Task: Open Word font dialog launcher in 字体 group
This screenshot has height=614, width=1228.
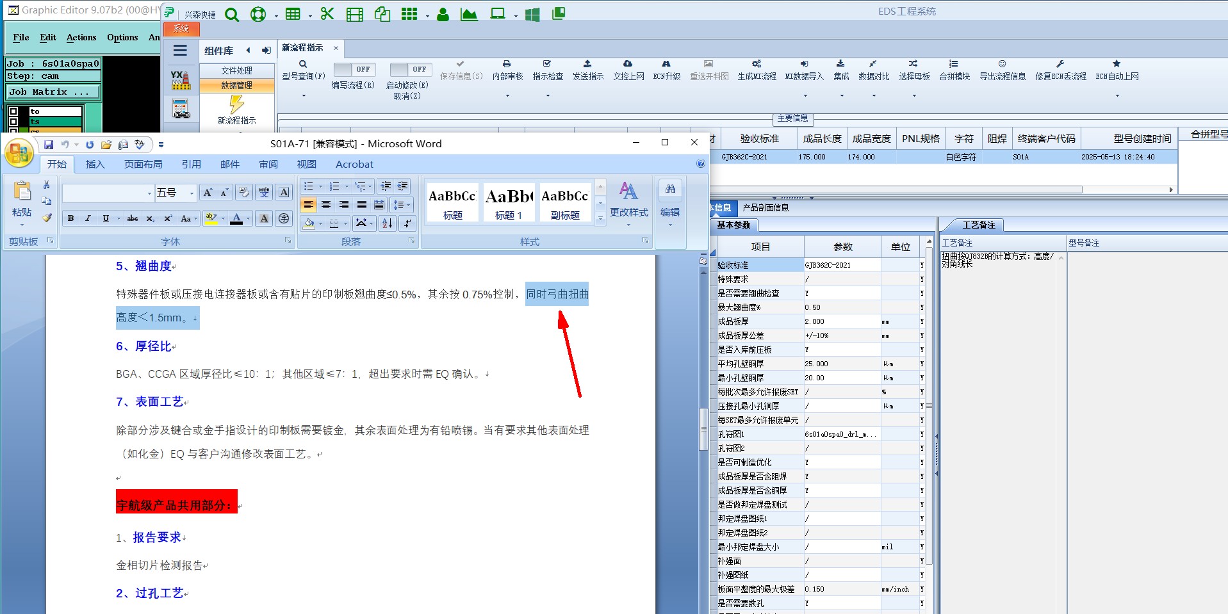Action: tap(288, 241)
